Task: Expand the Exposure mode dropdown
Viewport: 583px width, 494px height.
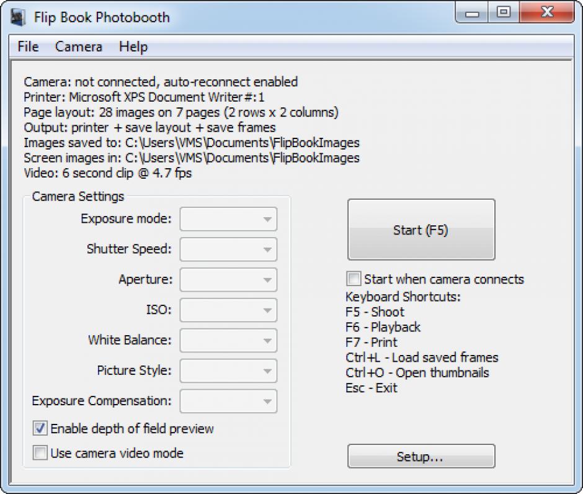Action: (228, 219)
